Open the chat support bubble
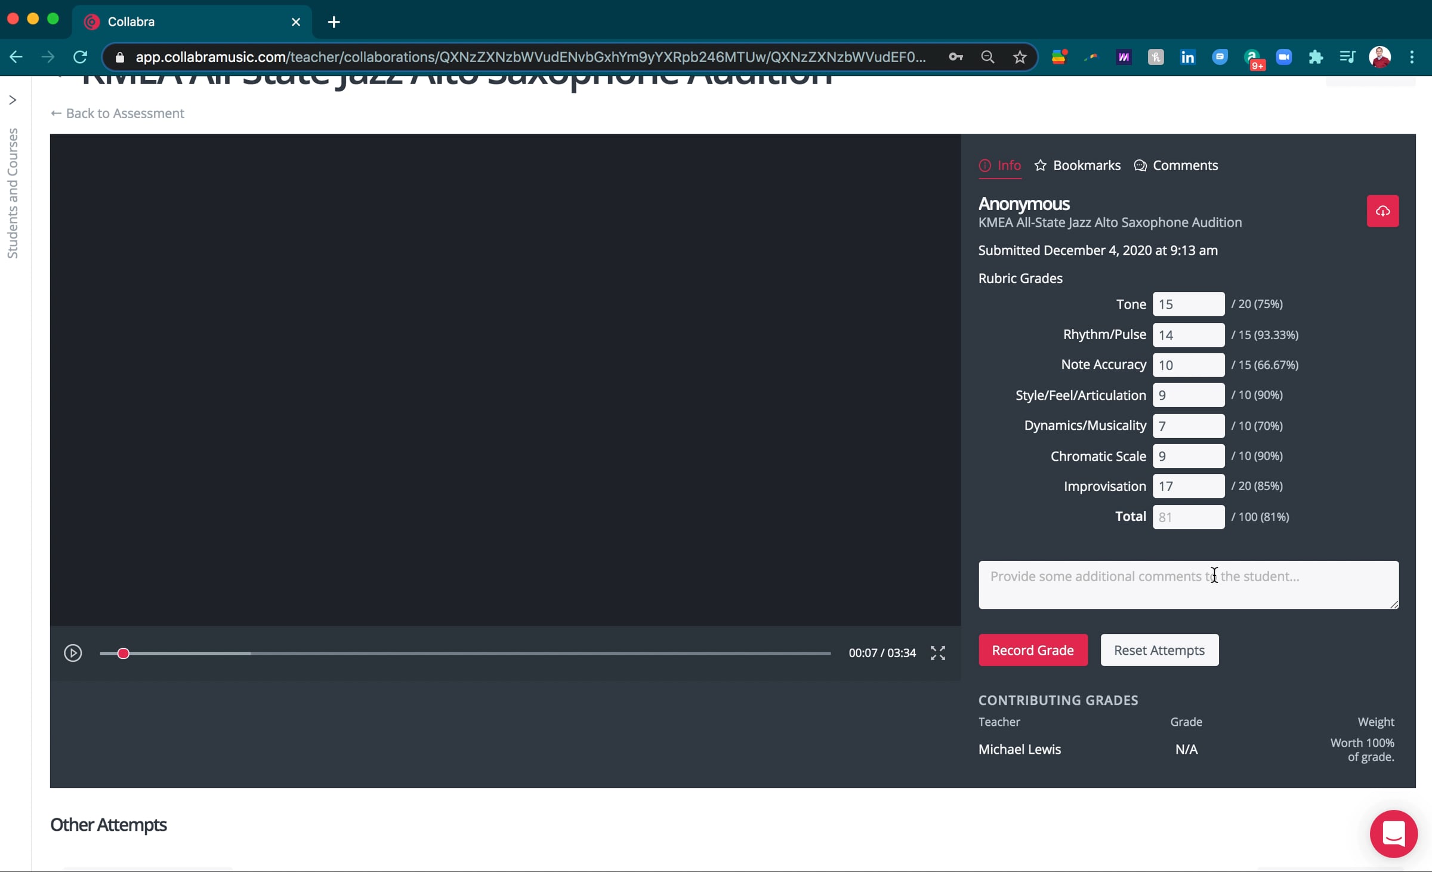Screen dimensions: 1432x872 click(x=1393, y=833)
